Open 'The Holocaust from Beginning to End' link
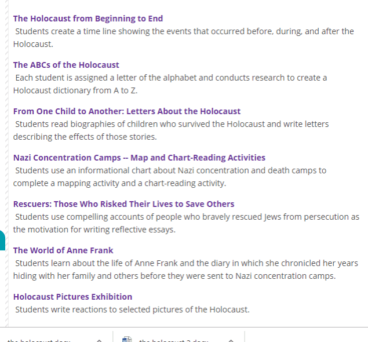Screen dimensions: 368x342 tap(88, 19)
